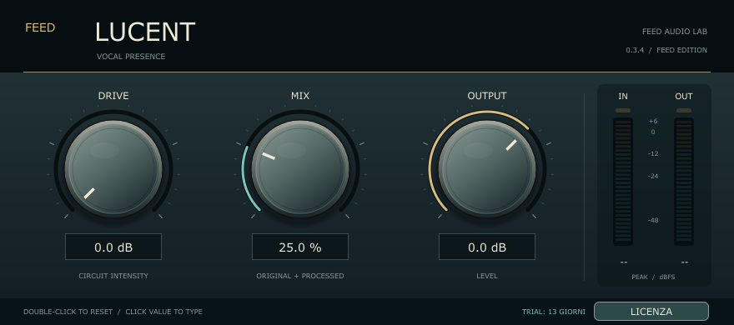This screenshot has height=325, width=734.
Task: Click the MIX knob
Action: click(300, 169)
